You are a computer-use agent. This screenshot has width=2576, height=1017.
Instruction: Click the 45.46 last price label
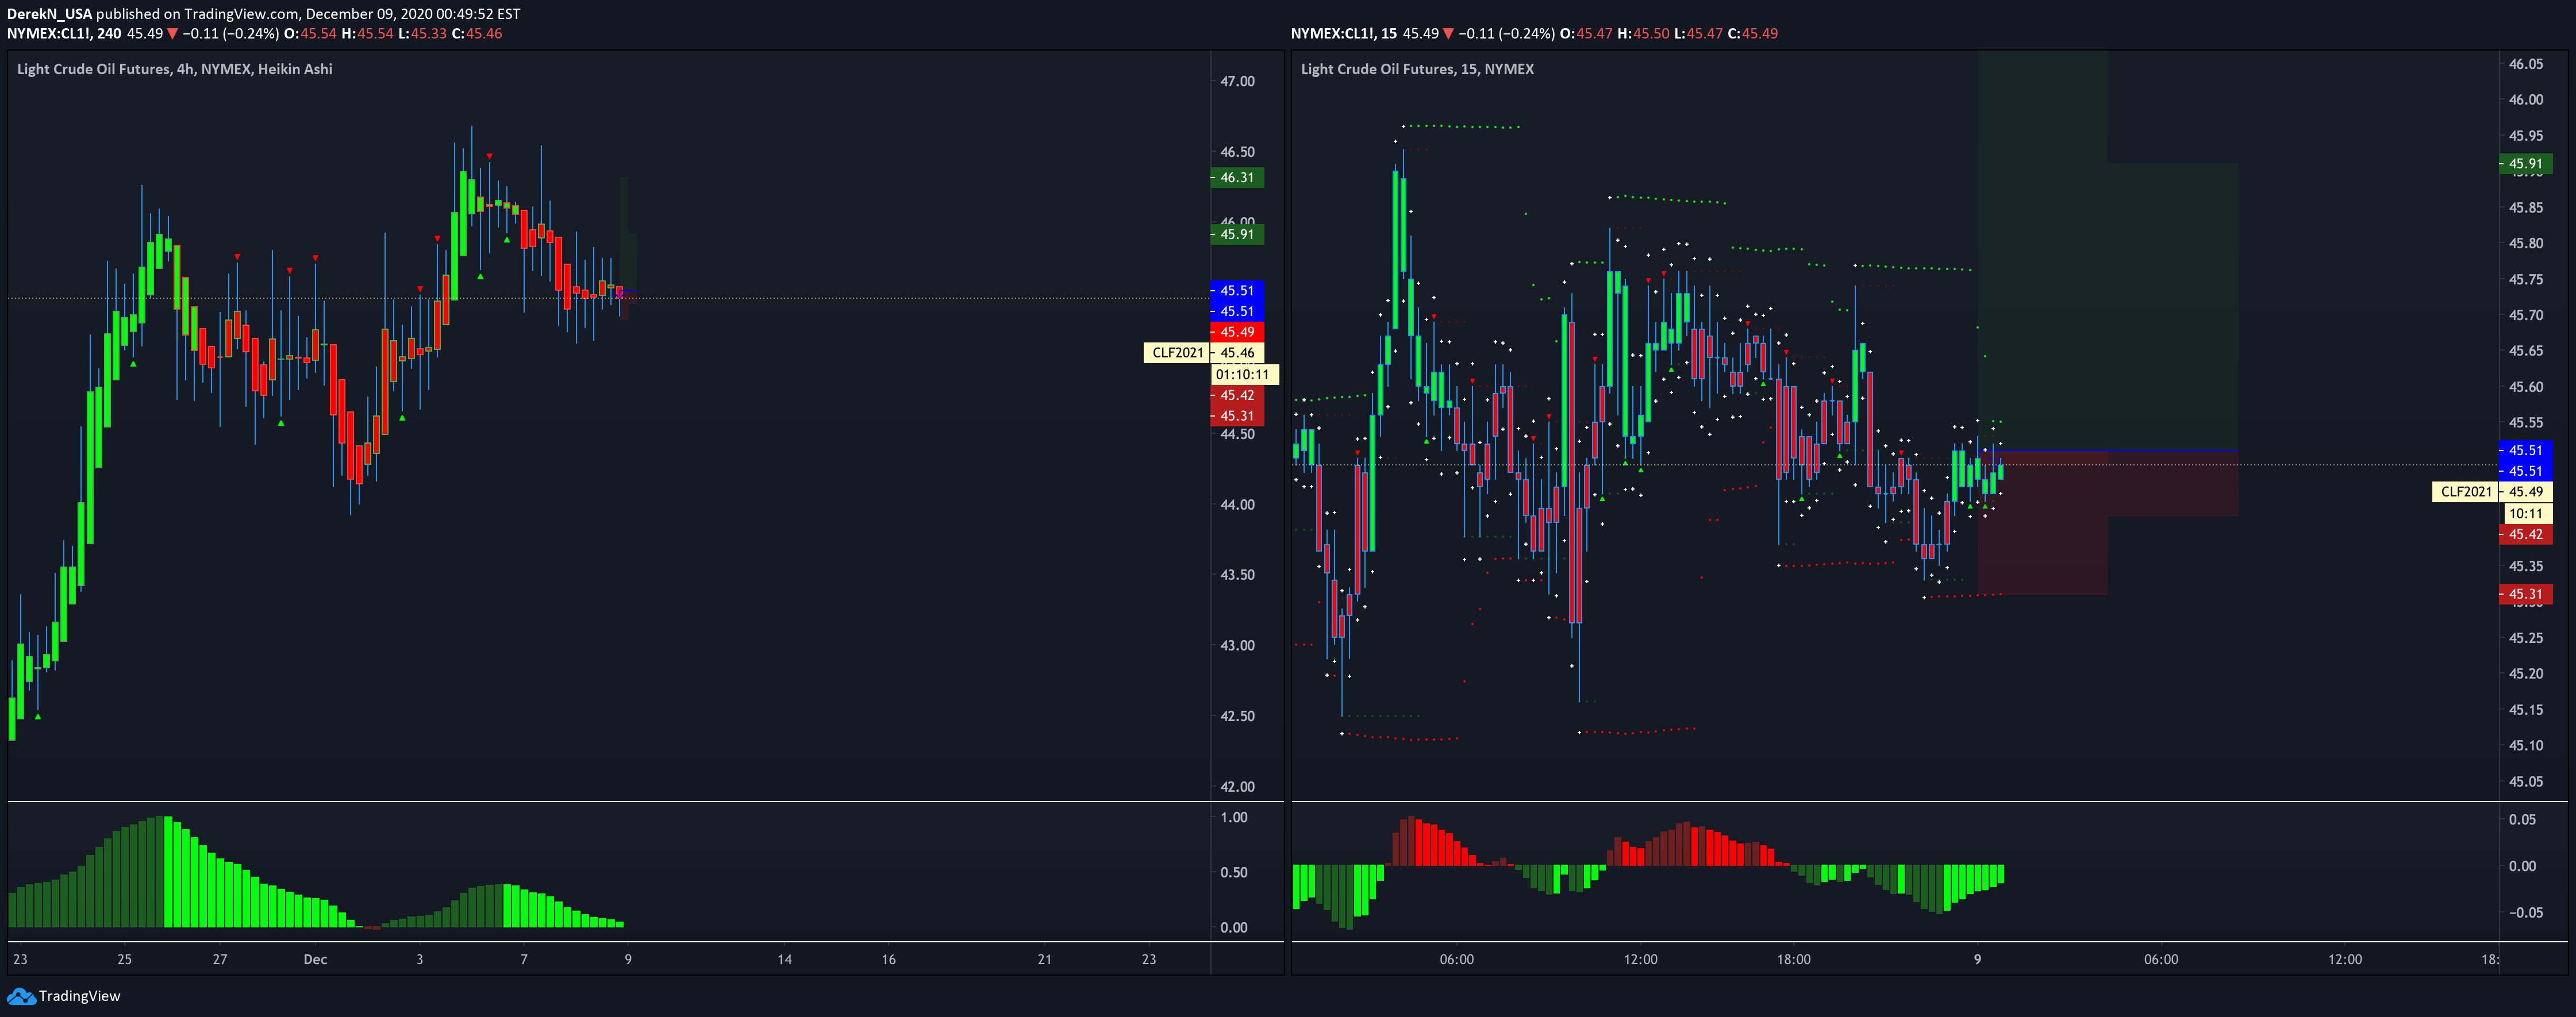click(1237, 353)
